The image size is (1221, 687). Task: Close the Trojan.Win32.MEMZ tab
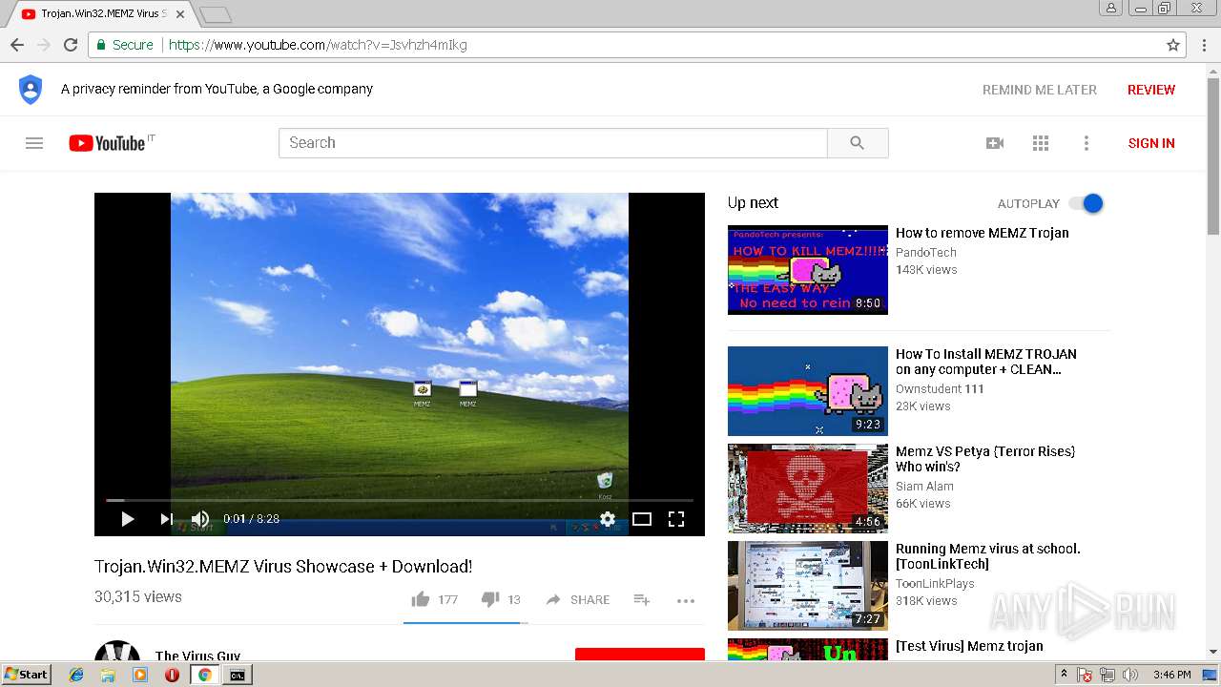coord(180,14)
